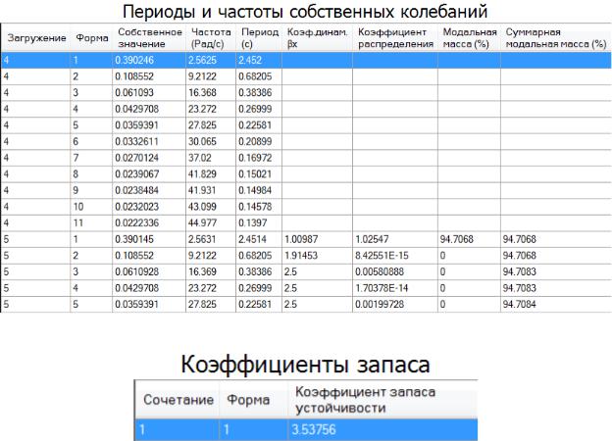Viewport: 612px width, 441px height.
Task: Select distribution coefficient 8.42551E-15
Action: [395, 256]
